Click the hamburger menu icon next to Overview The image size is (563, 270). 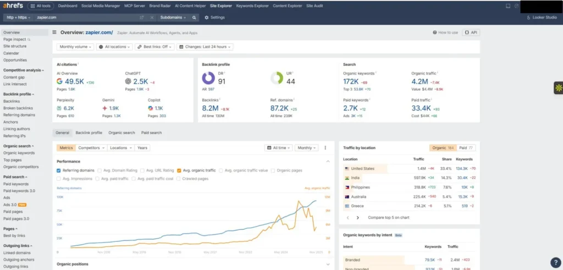[54, 32]
